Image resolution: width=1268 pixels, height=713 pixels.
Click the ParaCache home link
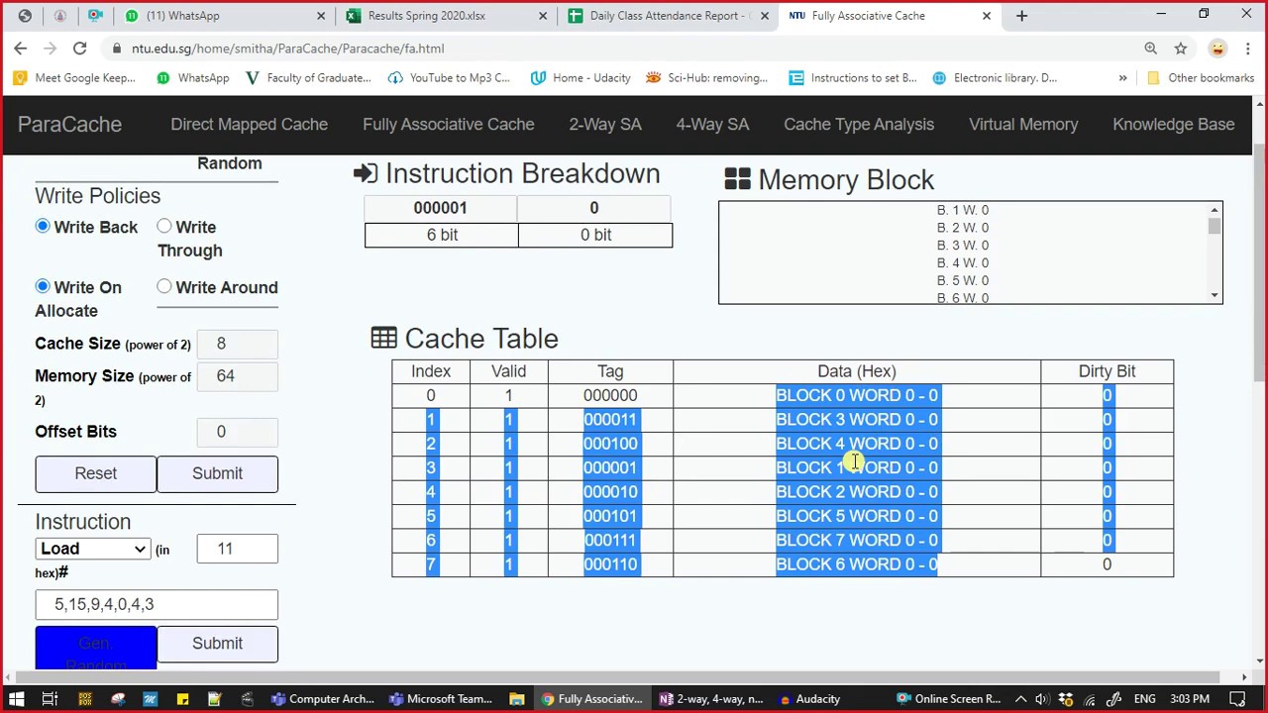pyautogui.click(x=69, y=124)
